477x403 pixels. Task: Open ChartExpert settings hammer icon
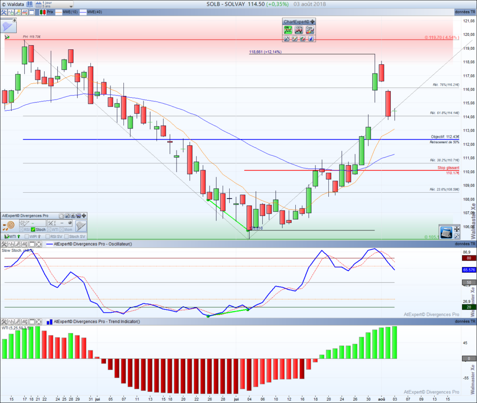click(286, 39)
